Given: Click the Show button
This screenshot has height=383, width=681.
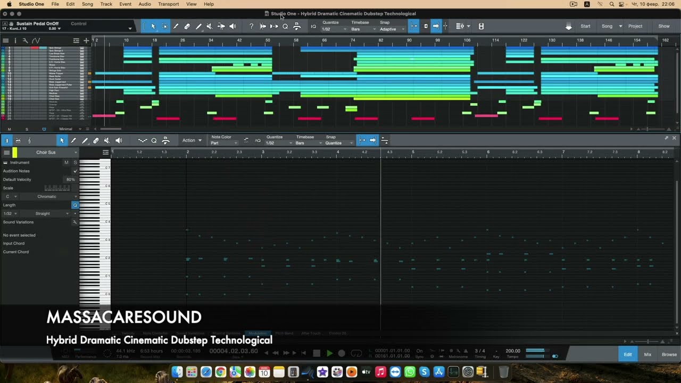Looking at the screenshot, I should 664,26.
